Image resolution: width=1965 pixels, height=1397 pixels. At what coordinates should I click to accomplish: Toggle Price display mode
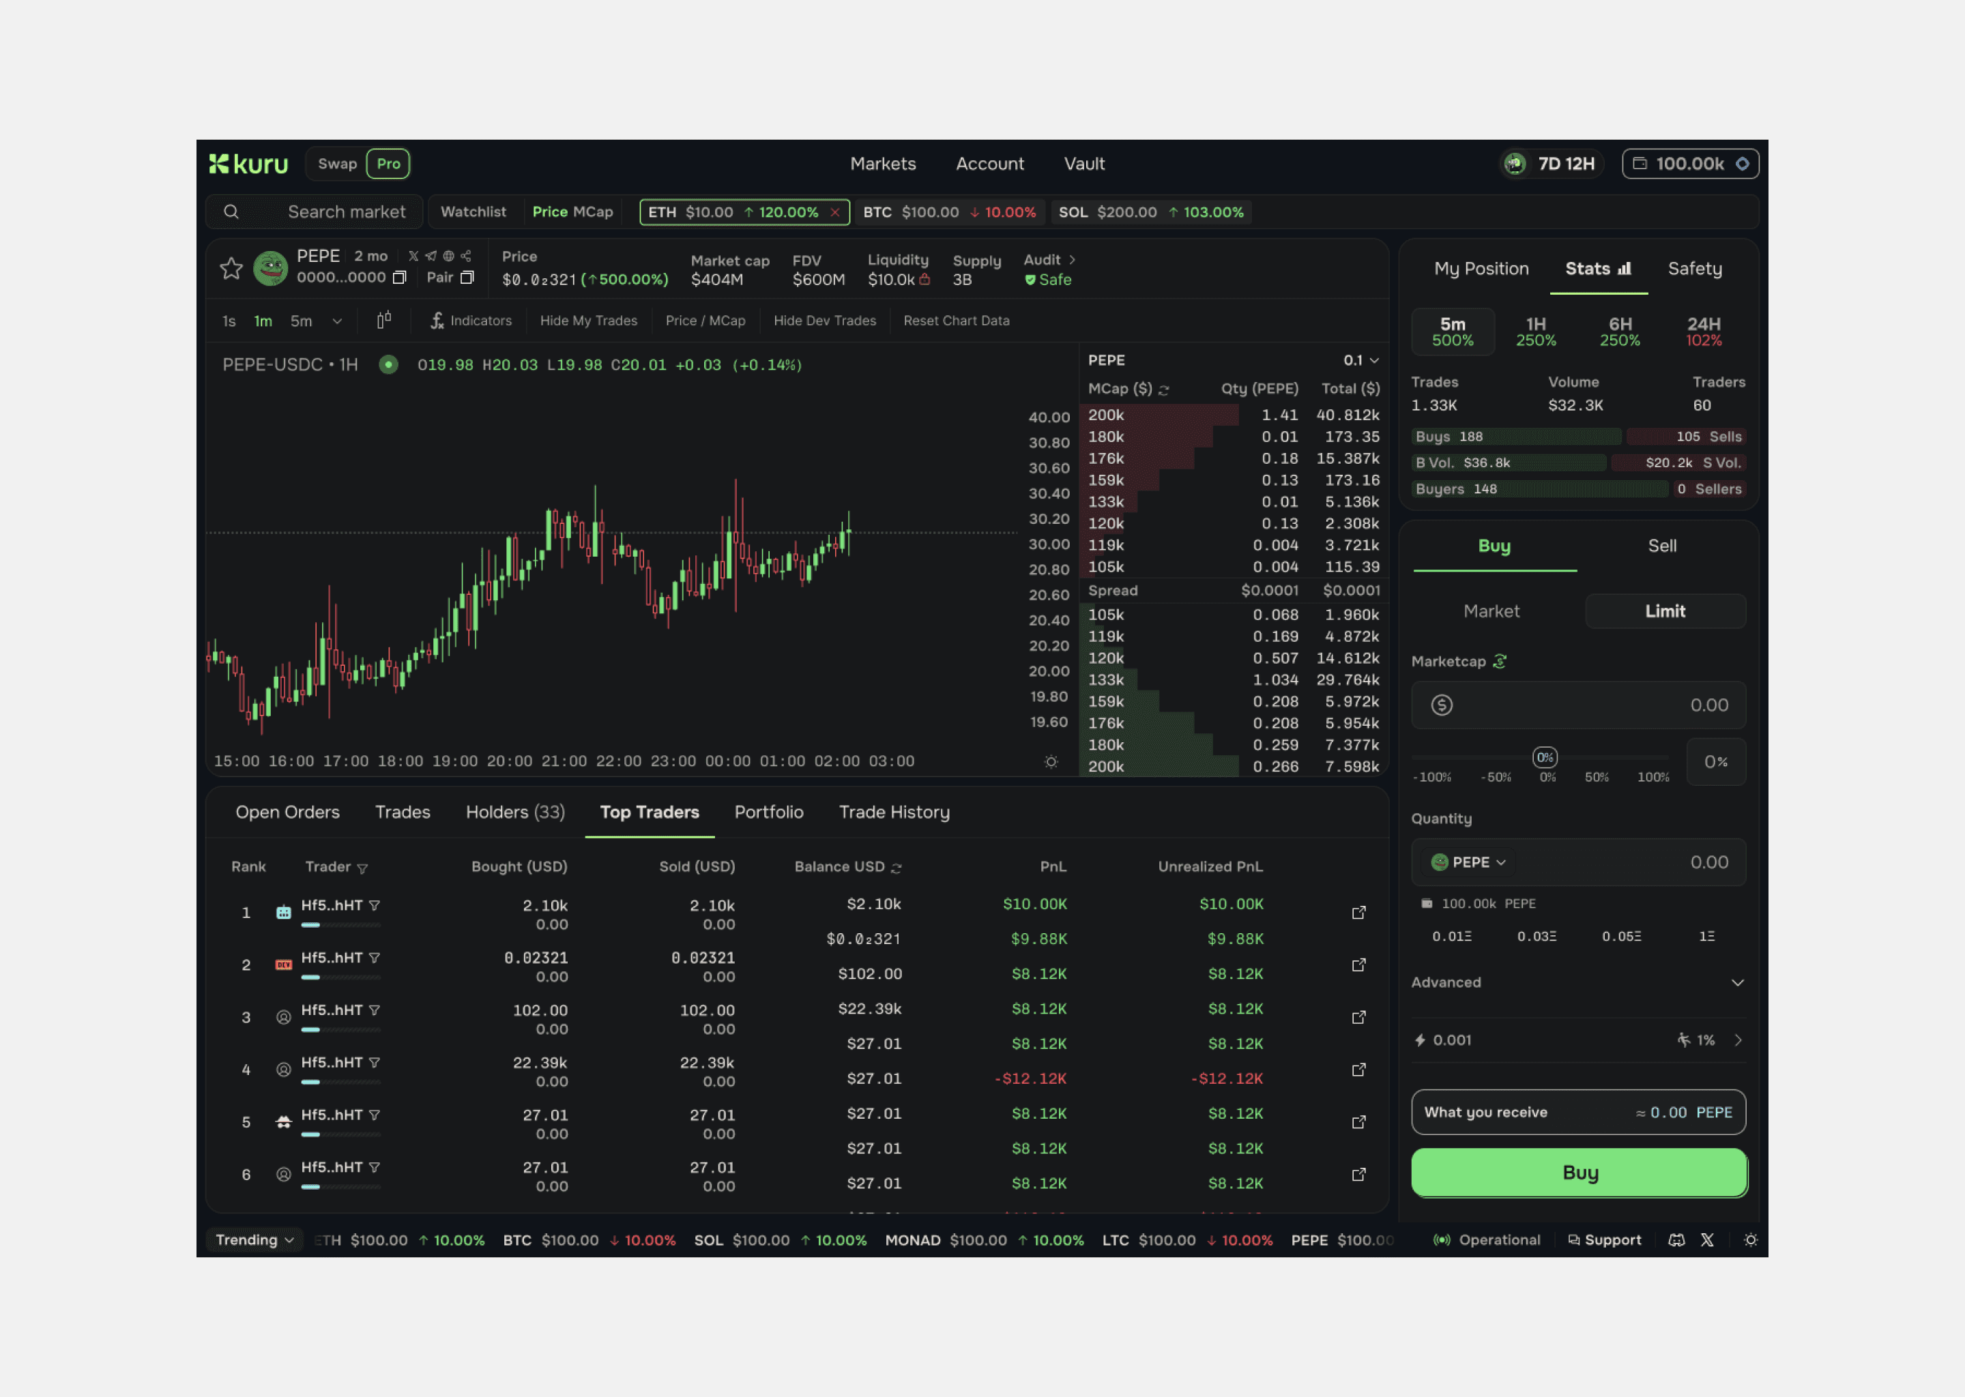point(550,211)
